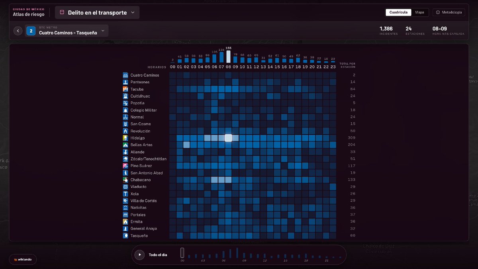Click the Tasqueña station icon
The height and width of the screenshot is (269, 478).
click(x=125, y=236)
